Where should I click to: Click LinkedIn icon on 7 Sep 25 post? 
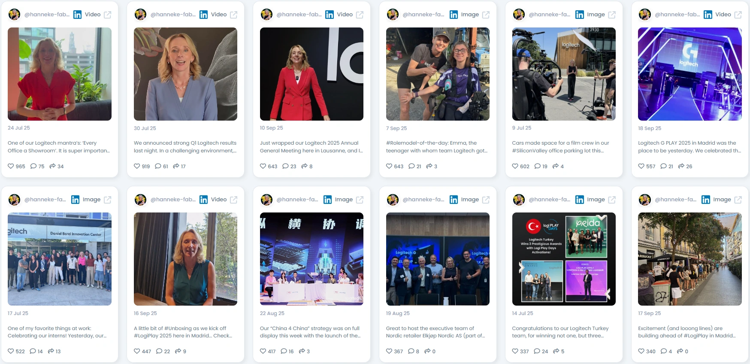454,15
